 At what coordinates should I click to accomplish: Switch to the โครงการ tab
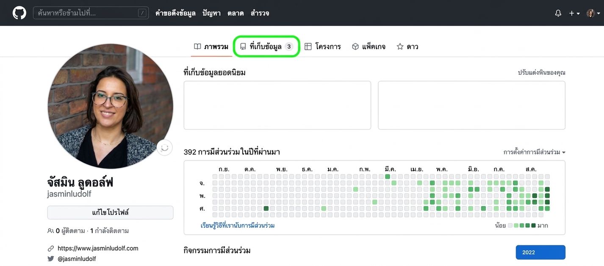tap(323, 47)
